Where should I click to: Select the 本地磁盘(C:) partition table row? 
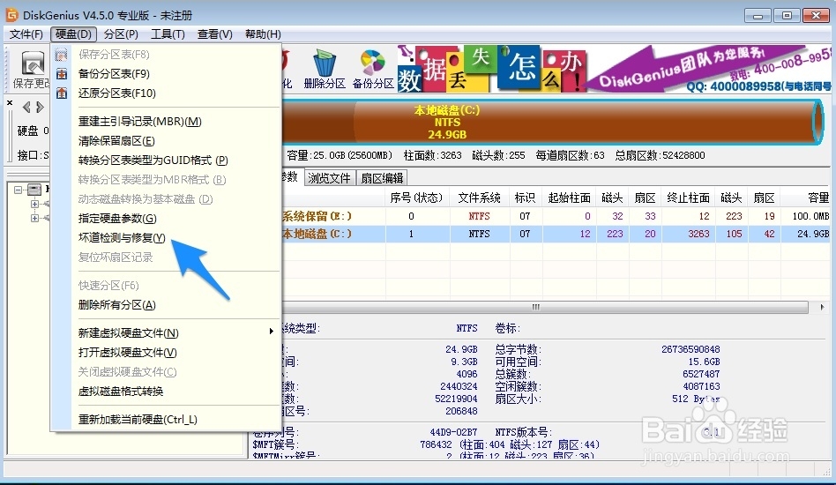coord(555,234)
